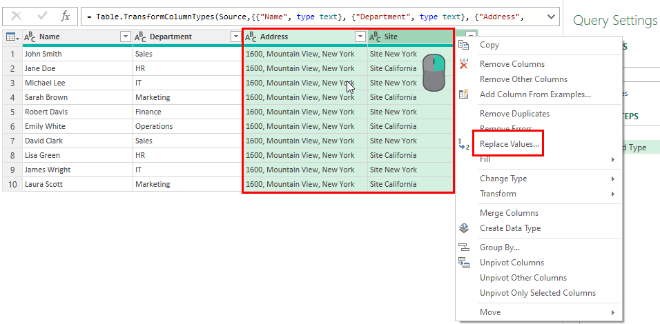Expand the Change Type submenu arrow
This screenshot has height=324, width=660.
(613, 179)
